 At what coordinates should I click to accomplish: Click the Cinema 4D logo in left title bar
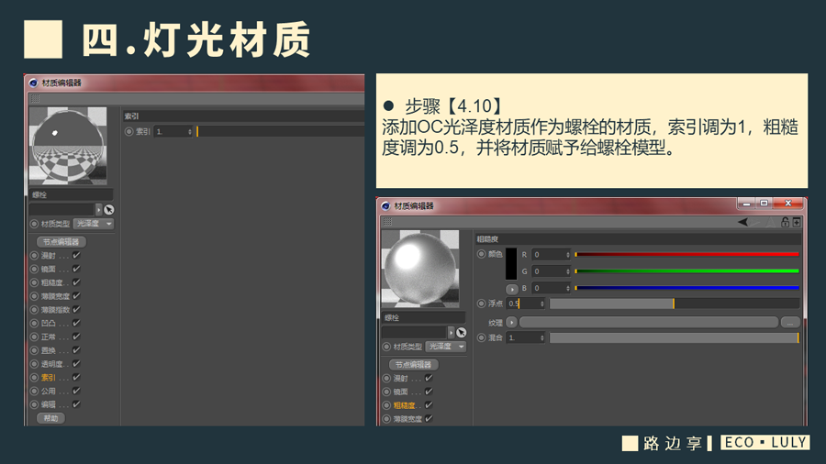coord(34,83)
